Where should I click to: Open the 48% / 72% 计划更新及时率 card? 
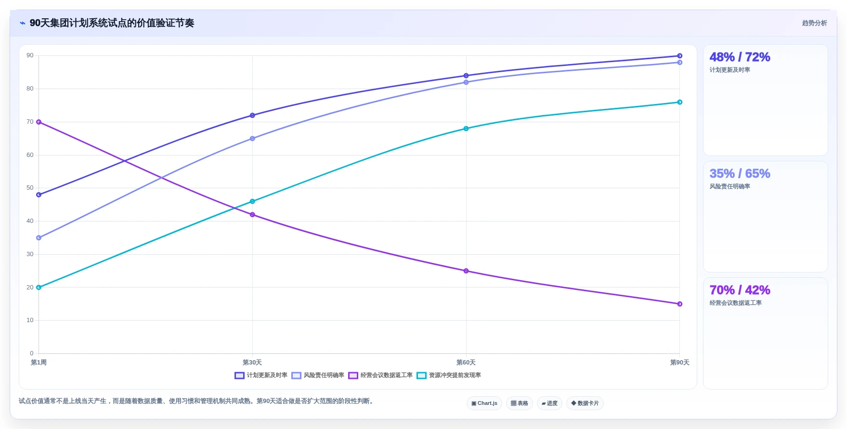coord(765,100)
